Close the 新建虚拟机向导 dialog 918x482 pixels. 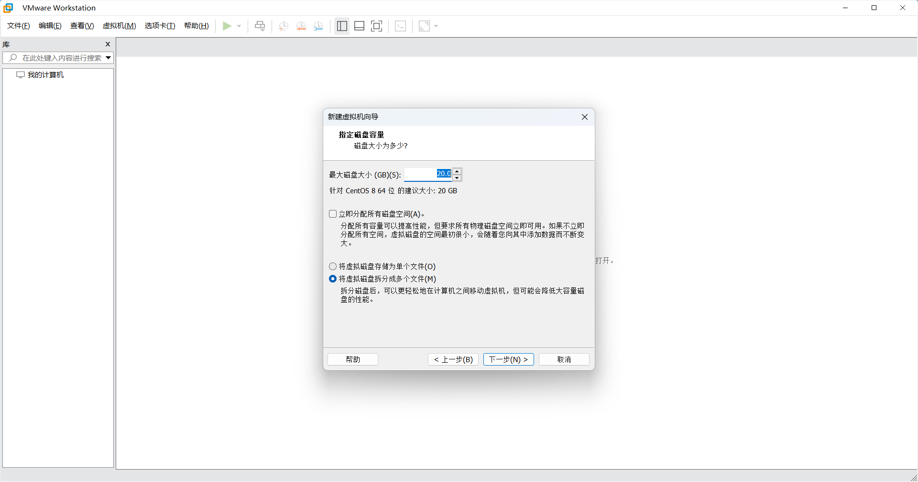click(x=584, y=117)
